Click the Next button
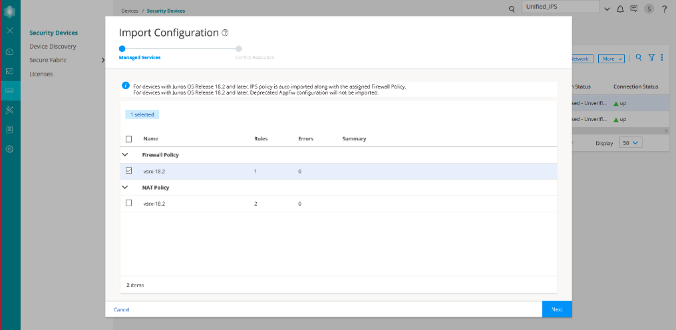The image size is (676, 330). tap(557, 309)
